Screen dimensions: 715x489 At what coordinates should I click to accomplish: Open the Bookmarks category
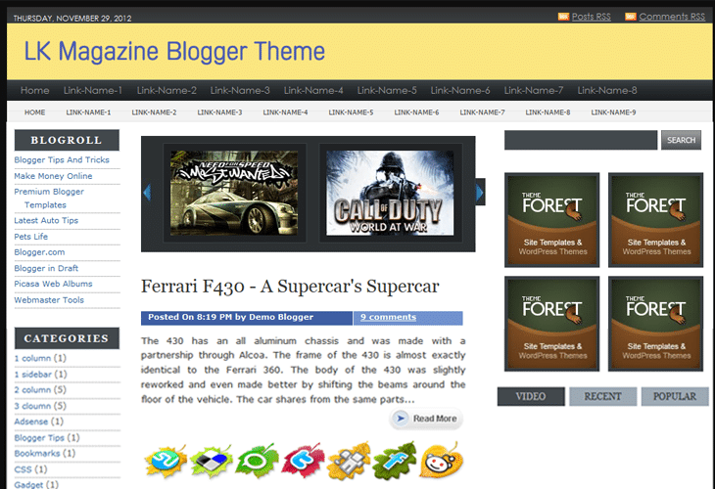tap(37, 454)
